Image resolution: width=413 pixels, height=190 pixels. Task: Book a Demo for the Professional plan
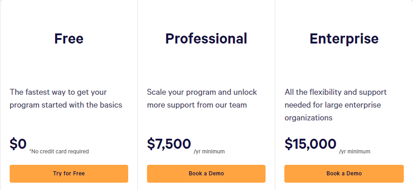tap(206, 174)
